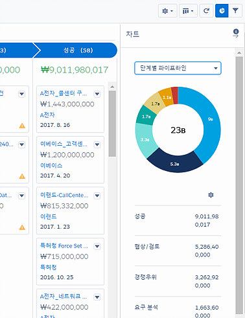Open the 이베이스 account link
Viewport: 245px width, 318px height.
point(51,165)
